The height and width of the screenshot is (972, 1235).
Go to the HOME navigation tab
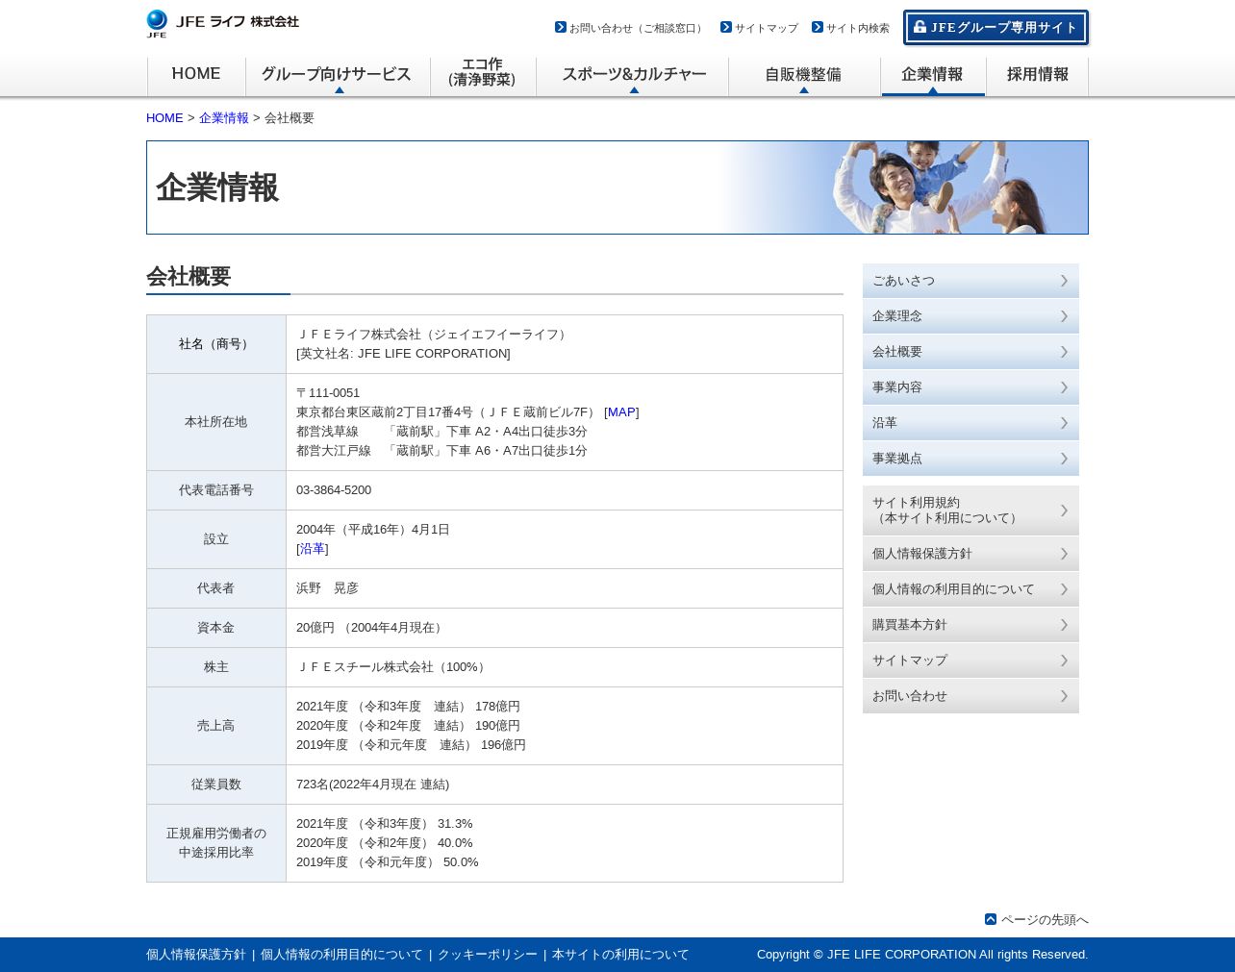196,76
